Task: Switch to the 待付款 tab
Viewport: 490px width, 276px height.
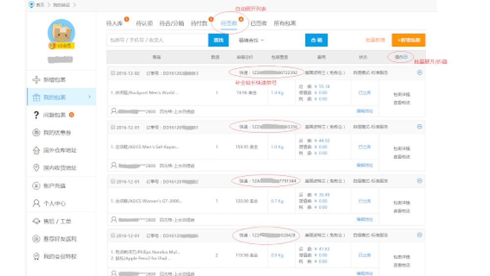Action: click(x=199, y=24)
